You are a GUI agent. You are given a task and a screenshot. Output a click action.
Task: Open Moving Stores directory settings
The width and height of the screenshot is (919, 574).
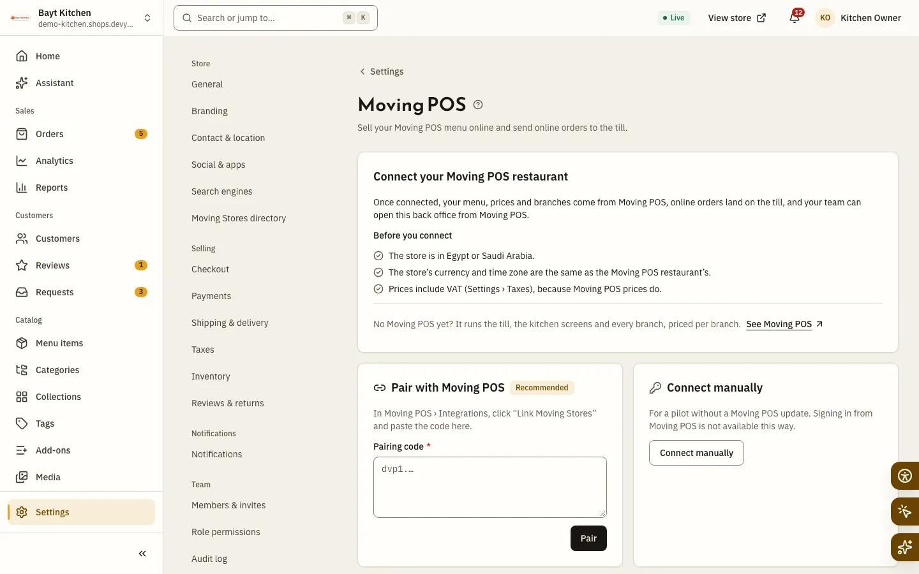coord(239,218)
